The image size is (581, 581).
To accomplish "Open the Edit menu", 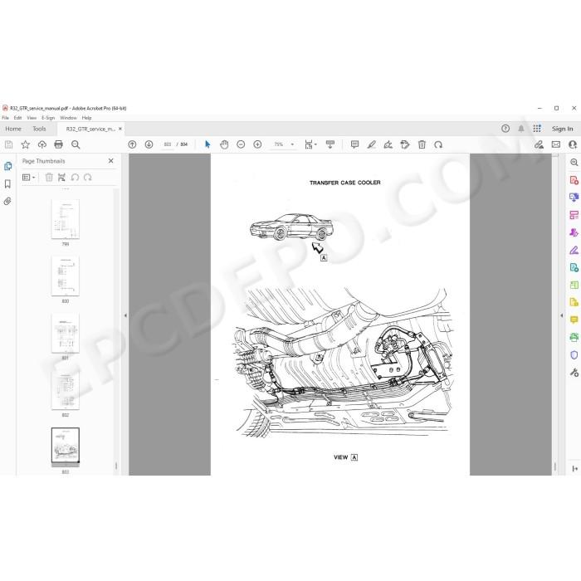I will [x=17, y=118].
